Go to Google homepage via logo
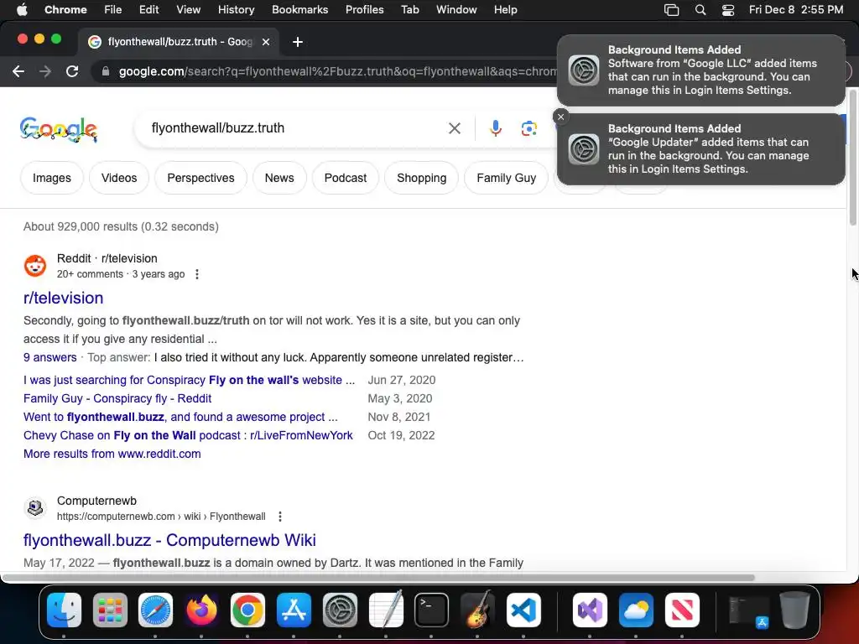This screenshot has height=644, width=859. point(59,130)
